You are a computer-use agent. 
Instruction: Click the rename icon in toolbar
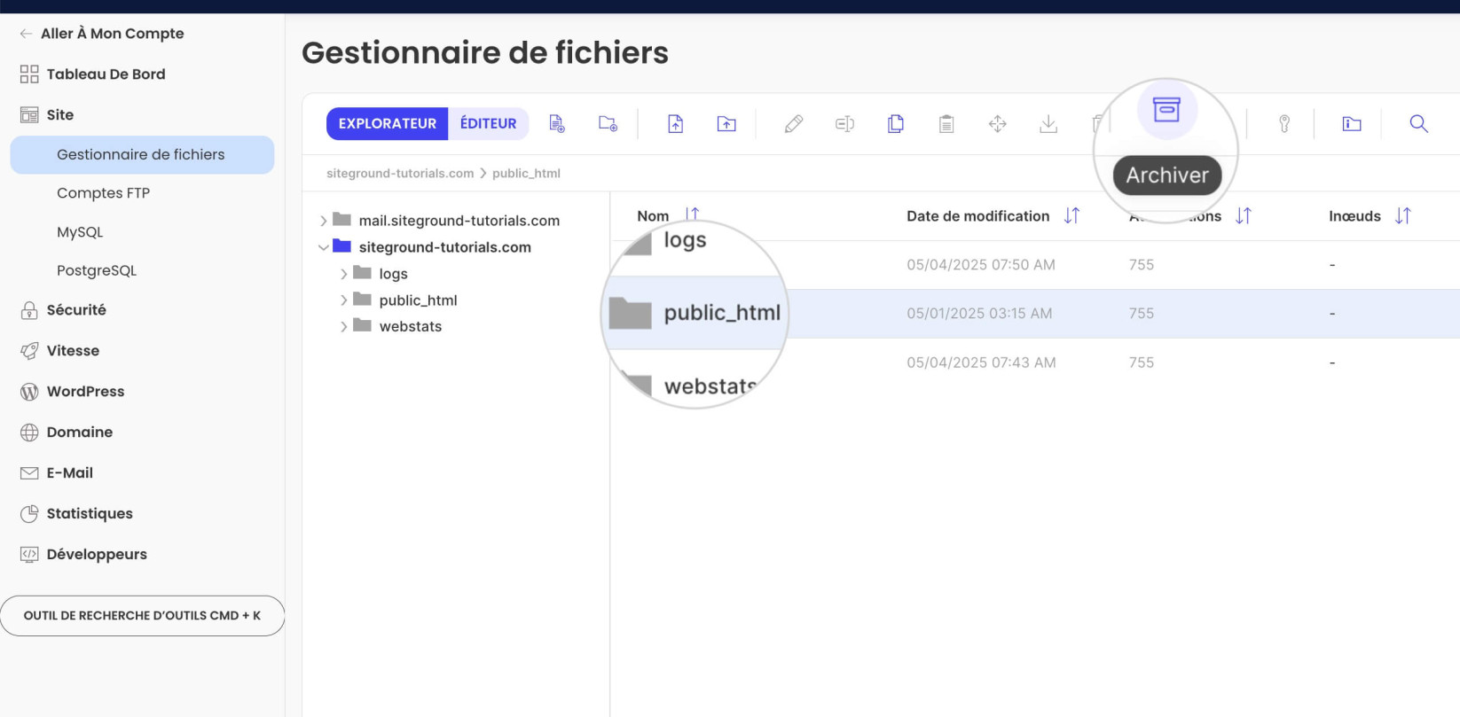click(844, 124)
